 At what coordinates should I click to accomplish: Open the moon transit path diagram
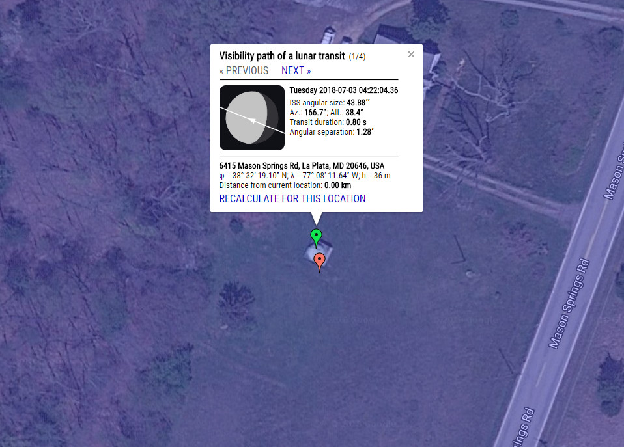click(252, 118)
